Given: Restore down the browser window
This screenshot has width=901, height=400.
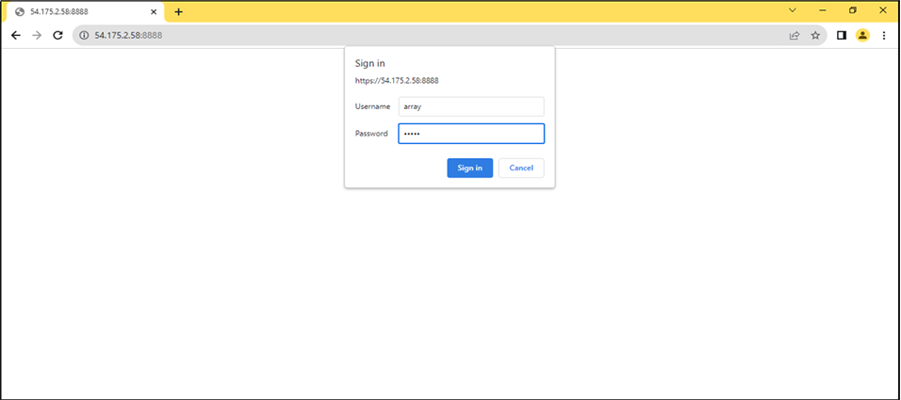Looking at the screenshot, I should point(853,10).
